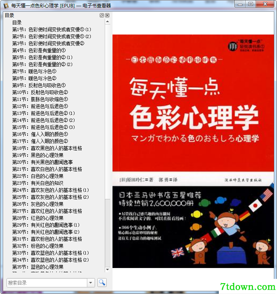This screenshot has height=294, width=277.
Task: Open 第12节：前进色与后退色①
Action: tap(40, 106)
